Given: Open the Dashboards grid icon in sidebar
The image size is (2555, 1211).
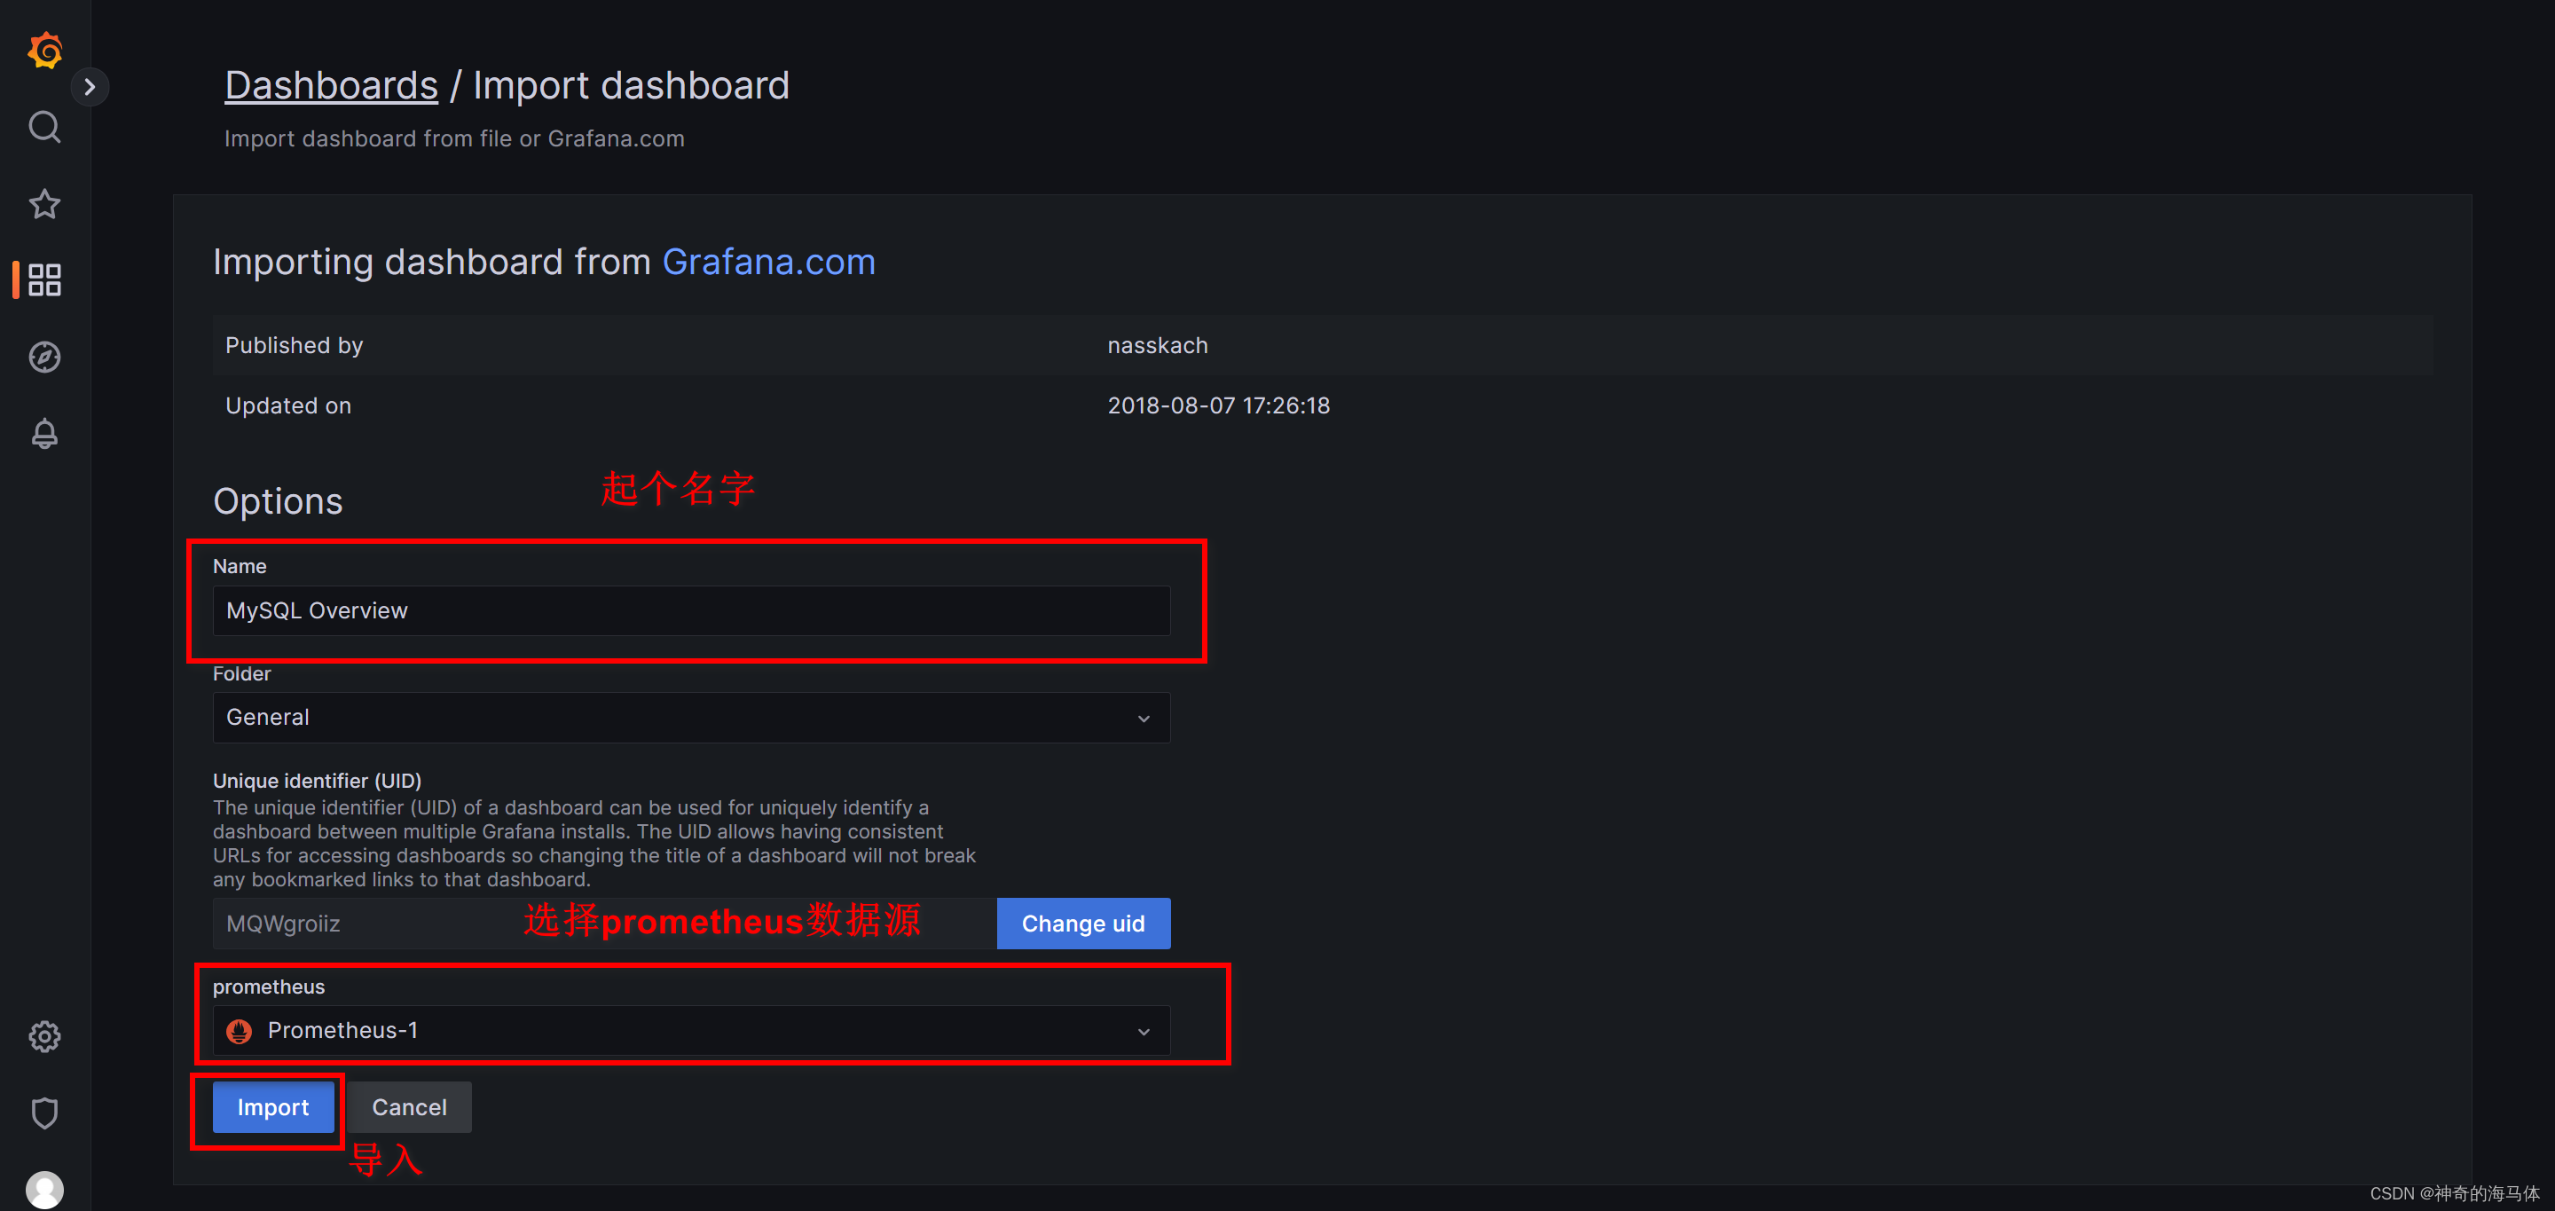Looking at the screenshot, I should click(x=44, y=279).
